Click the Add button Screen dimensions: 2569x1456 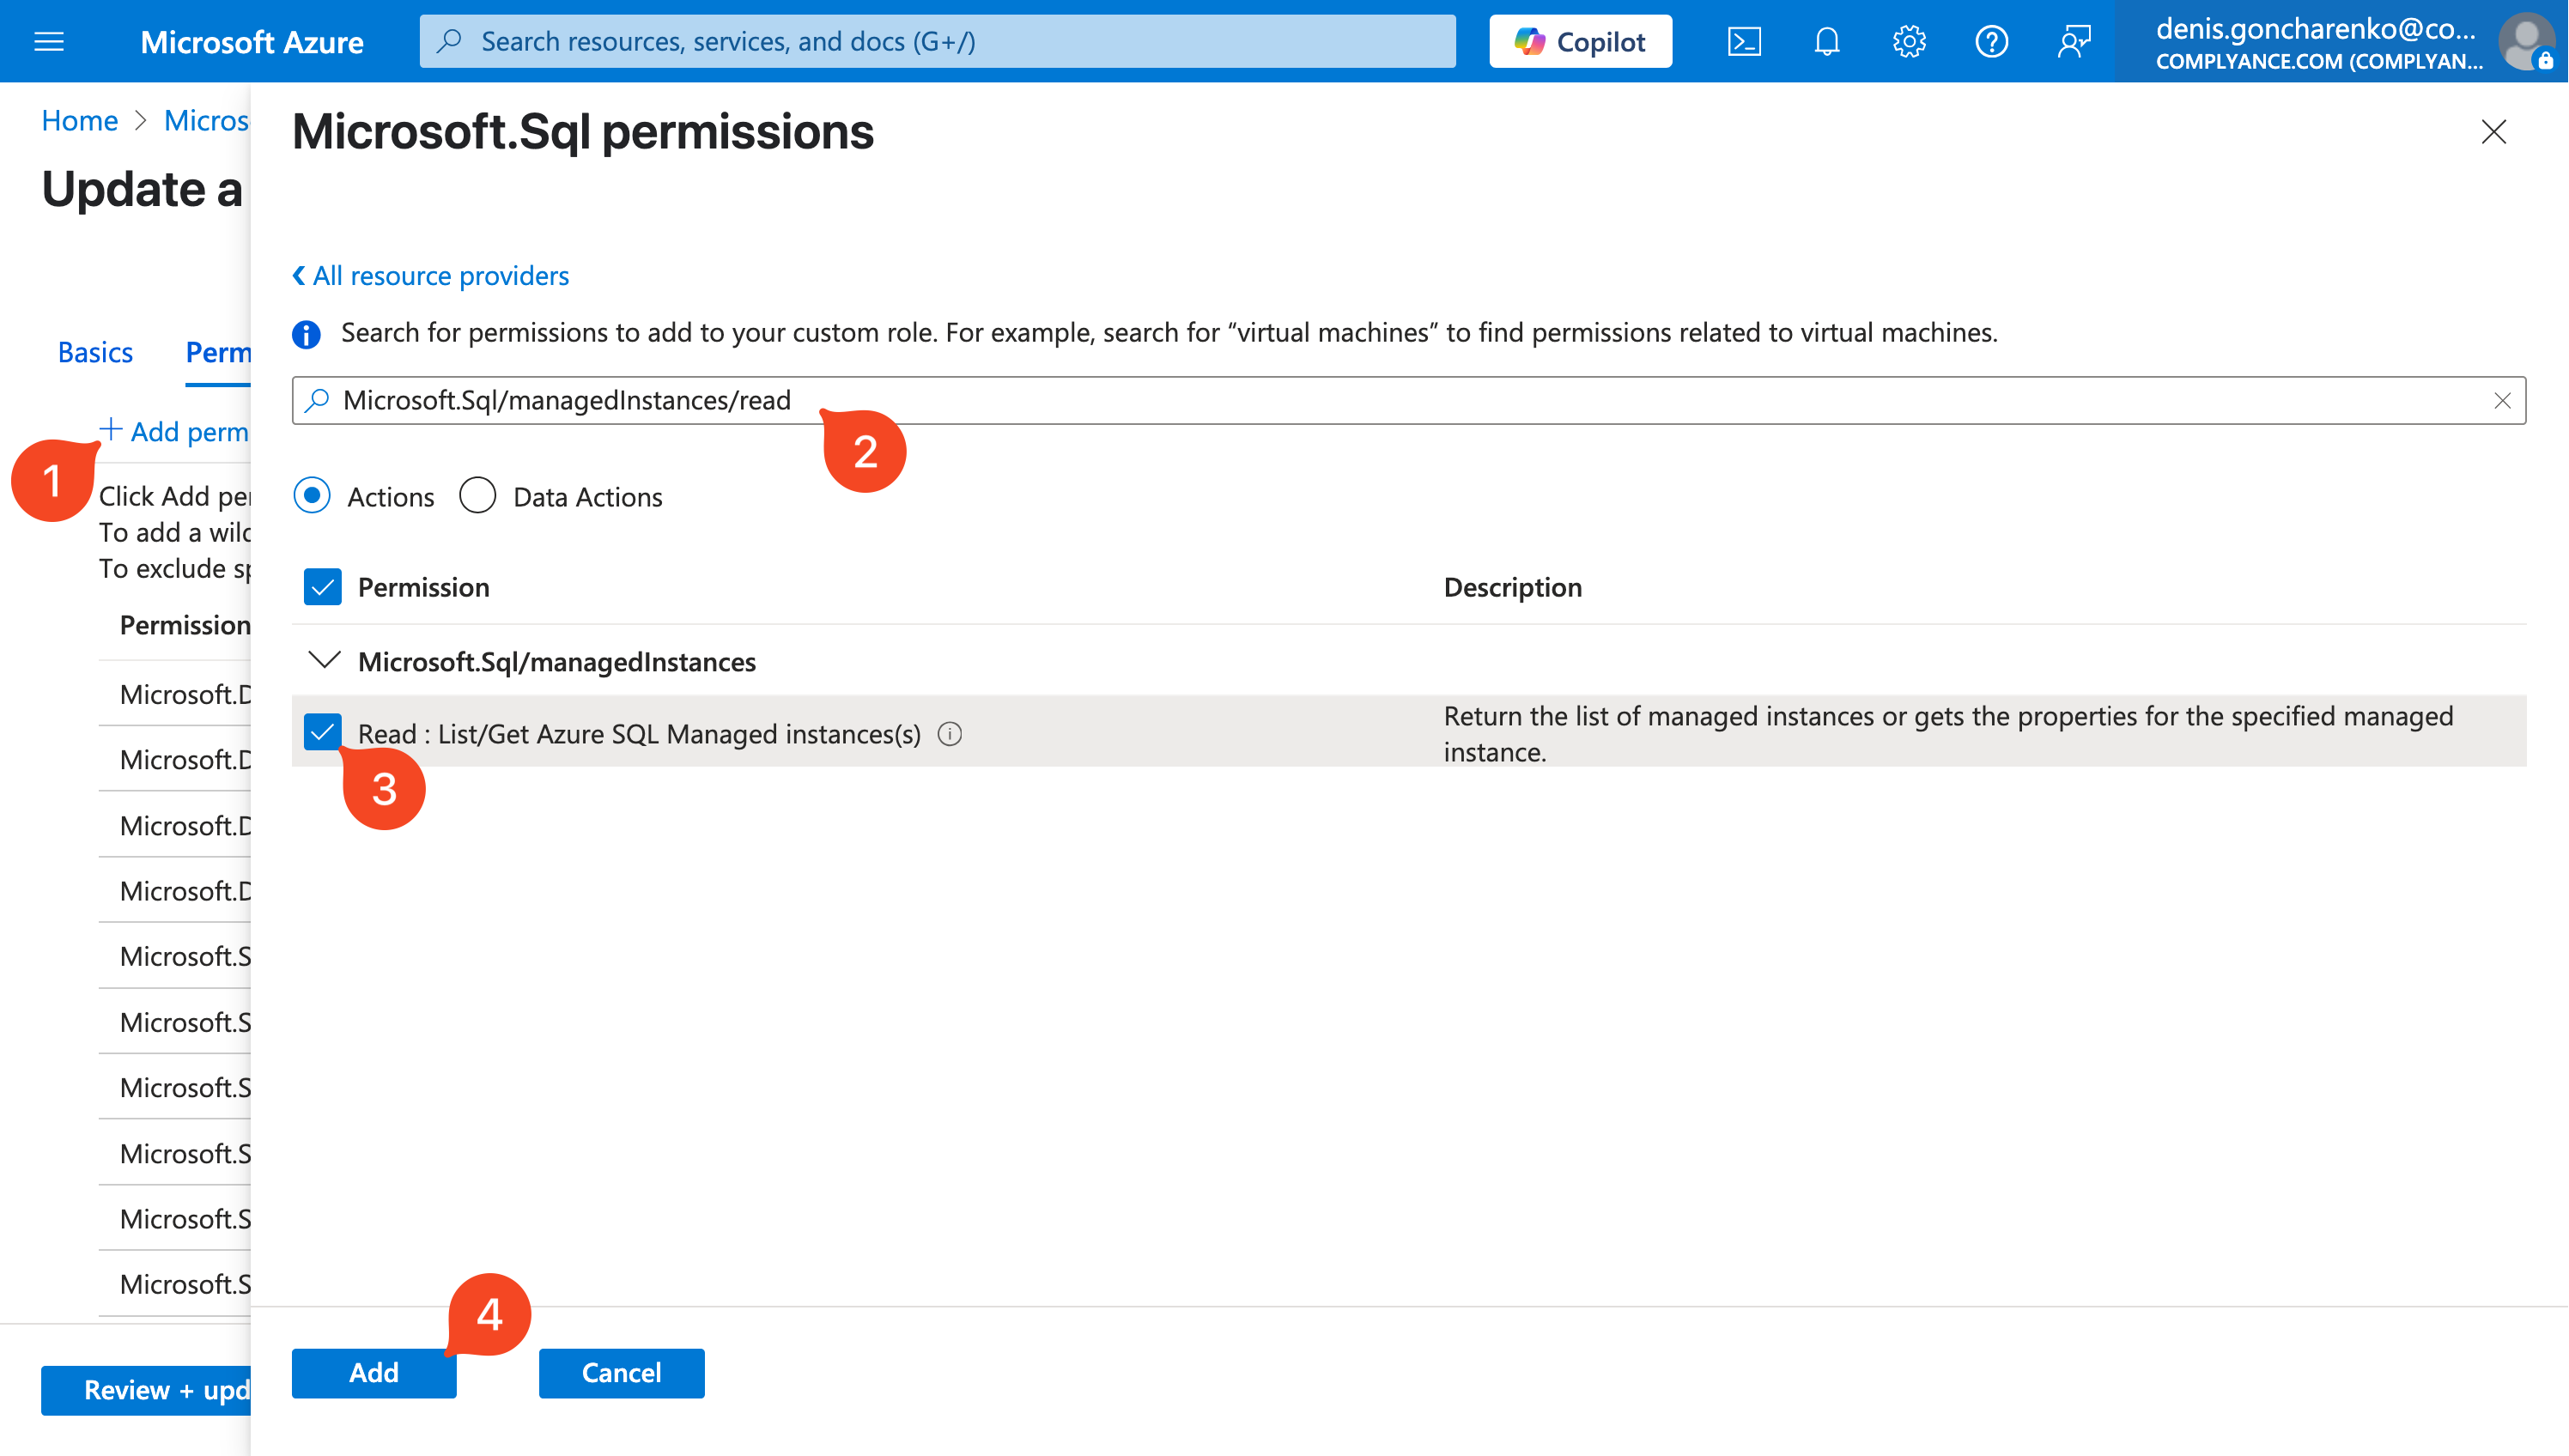(374, 1372)
